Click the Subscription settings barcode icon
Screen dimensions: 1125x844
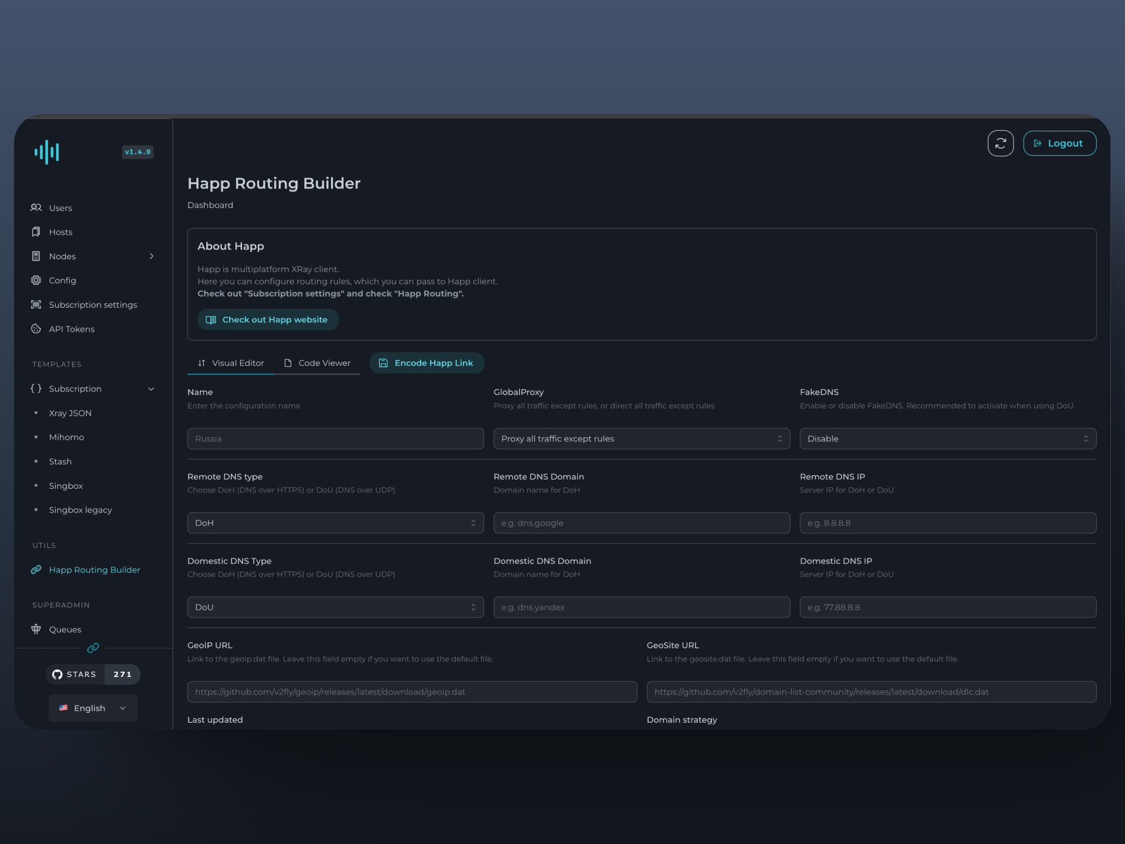[x=36, y=305]
